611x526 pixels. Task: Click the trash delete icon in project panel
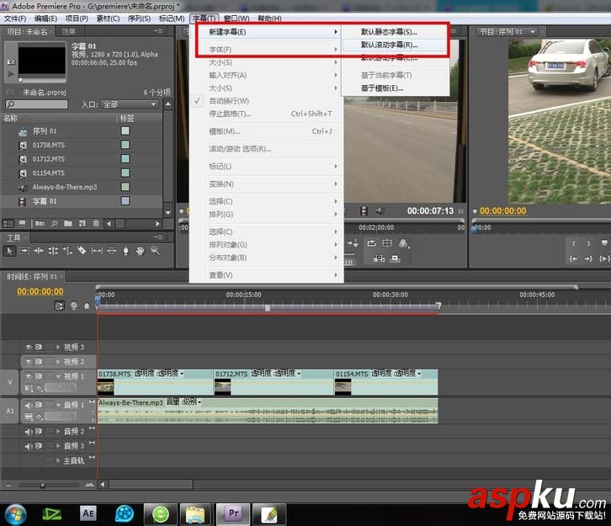coord(96,223)
